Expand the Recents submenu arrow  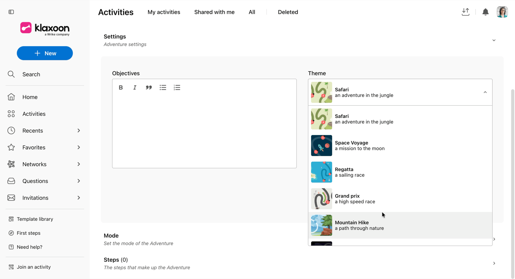(79, 131)
